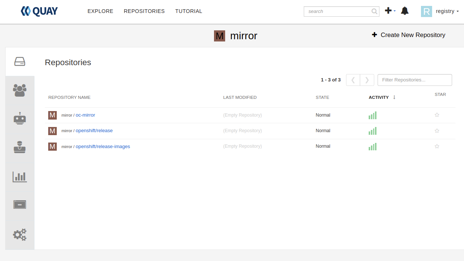This screenshot has height=261, width=464.
Task: Open the registry user menu
Action: (447, 11)
